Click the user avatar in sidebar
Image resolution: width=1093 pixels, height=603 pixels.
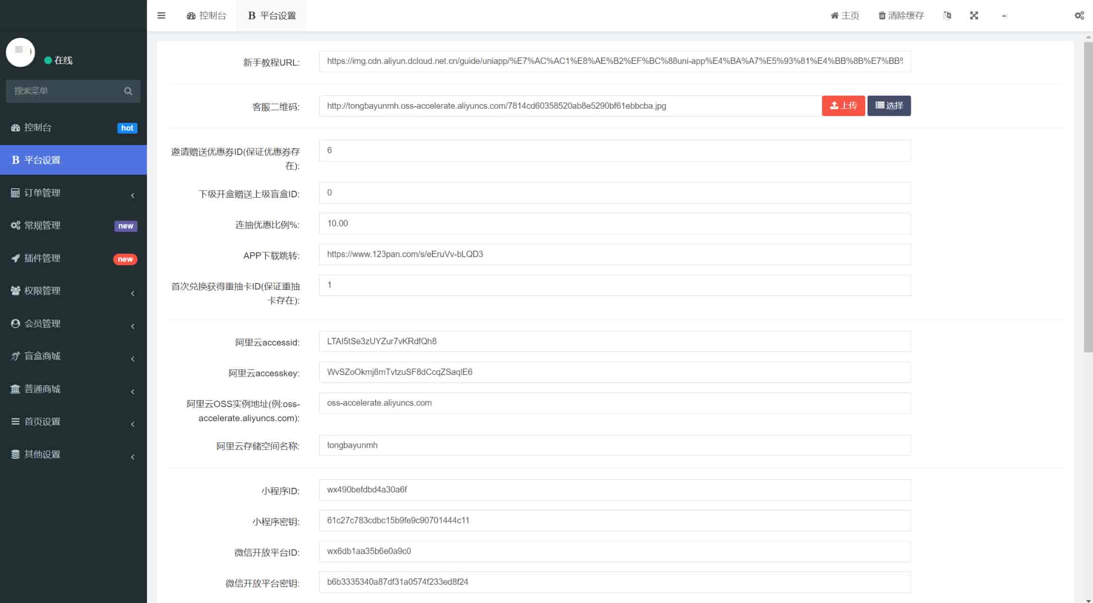pos(20,52)
